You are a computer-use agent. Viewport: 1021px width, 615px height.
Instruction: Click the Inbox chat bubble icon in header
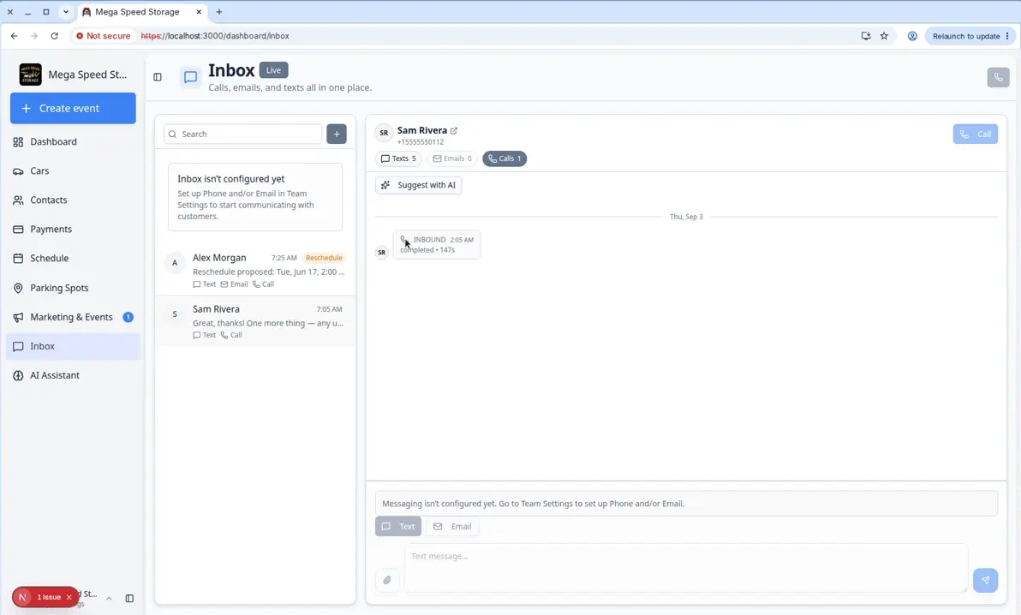(x=191, y=77)
